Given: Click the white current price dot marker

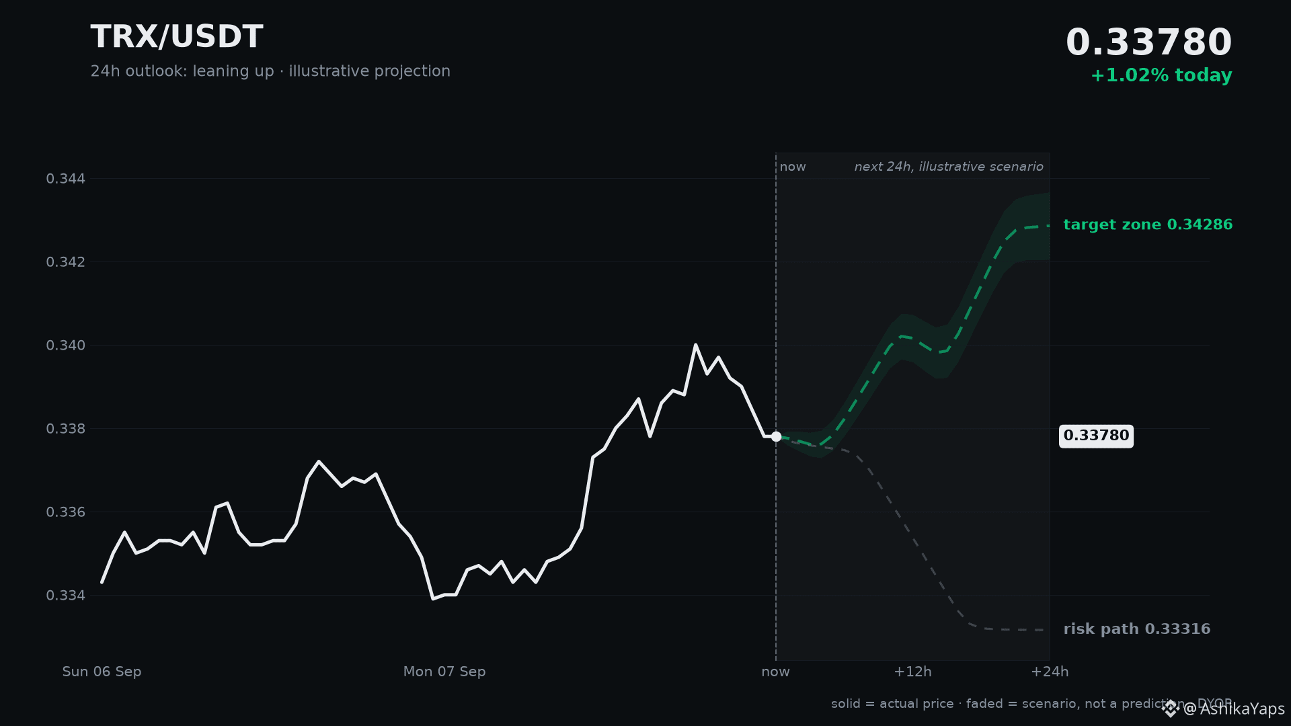Looking at the screenshot, I should point(776,436).
